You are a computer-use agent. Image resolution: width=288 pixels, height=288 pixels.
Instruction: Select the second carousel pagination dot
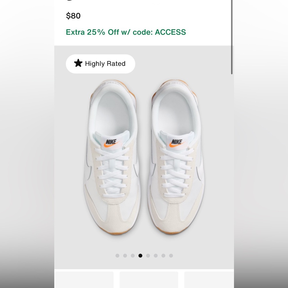click(126, 255)
